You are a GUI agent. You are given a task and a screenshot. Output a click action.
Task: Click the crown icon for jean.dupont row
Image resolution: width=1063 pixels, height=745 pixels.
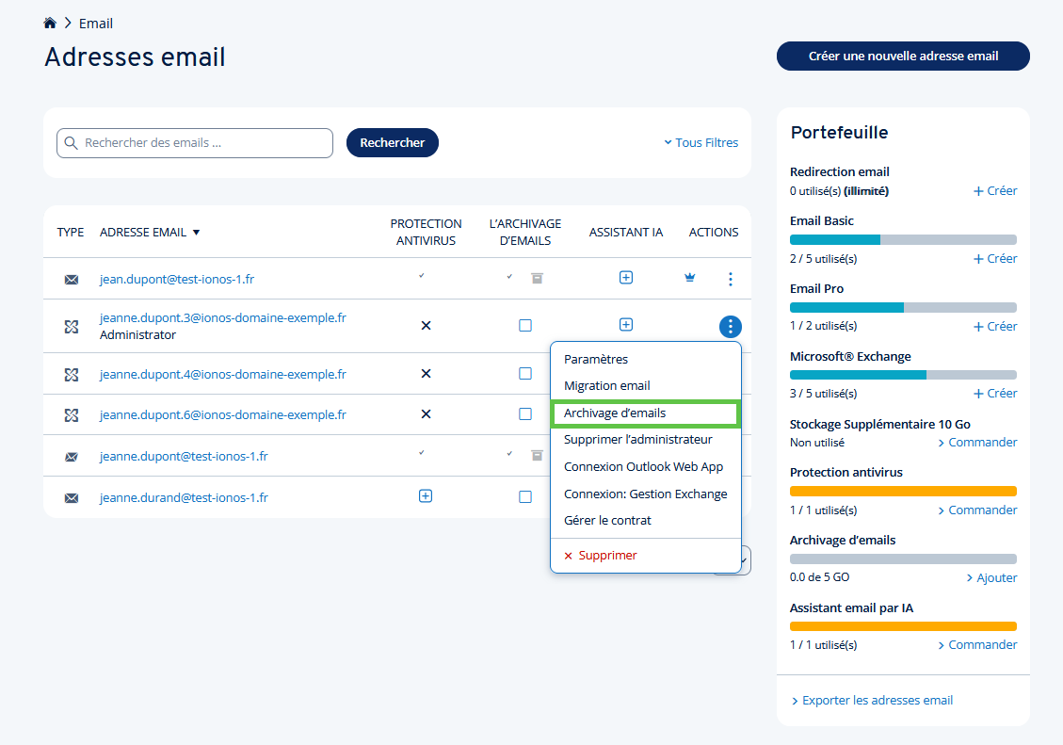coord(689,278)
